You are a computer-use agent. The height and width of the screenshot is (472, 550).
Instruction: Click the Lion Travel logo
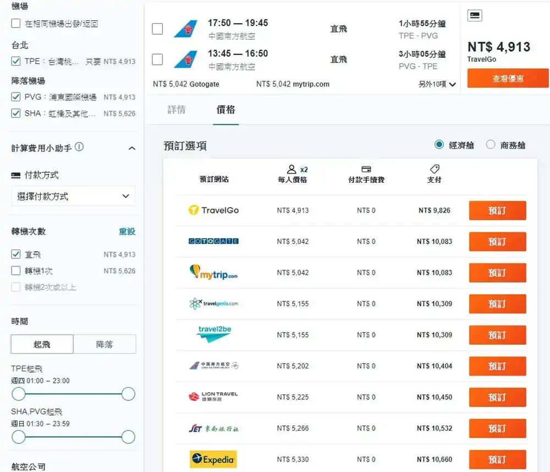[x=213, y=397]
